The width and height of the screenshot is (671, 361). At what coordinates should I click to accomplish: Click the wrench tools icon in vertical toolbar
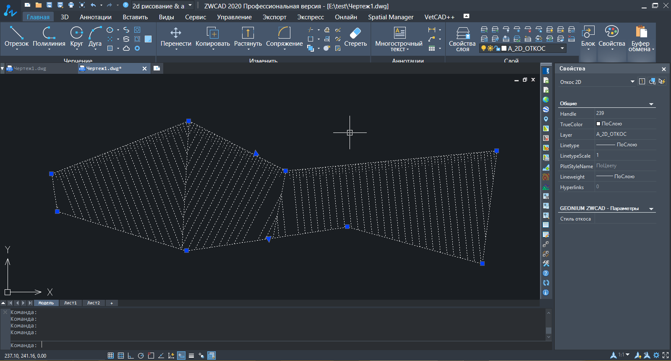point(546,263)
